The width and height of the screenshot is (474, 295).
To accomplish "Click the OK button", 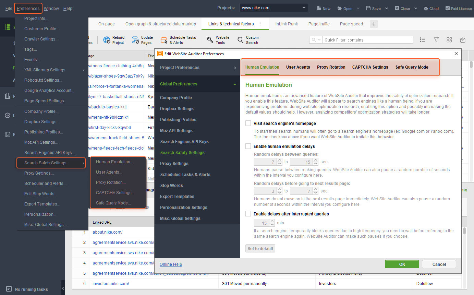I will pyautogui.click(x=402, y=264).
